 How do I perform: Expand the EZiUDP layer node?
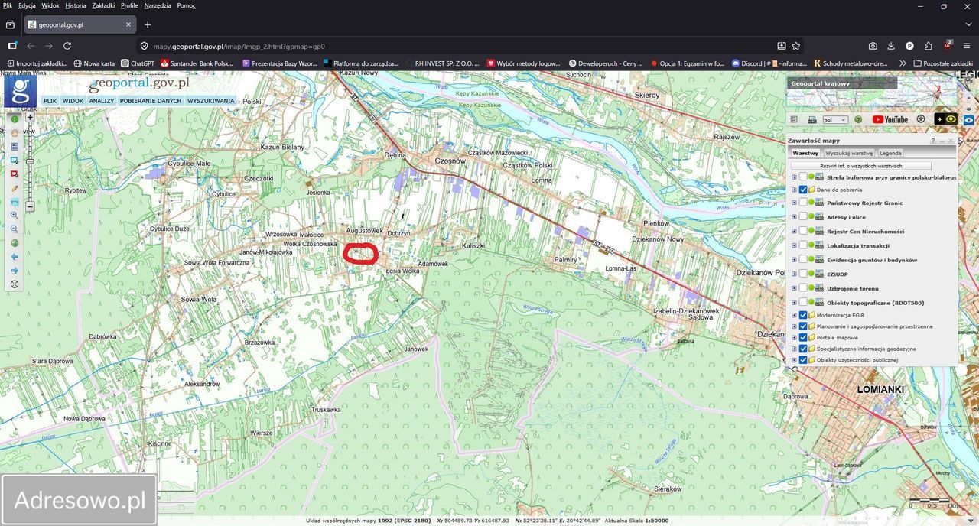point(794,274)
